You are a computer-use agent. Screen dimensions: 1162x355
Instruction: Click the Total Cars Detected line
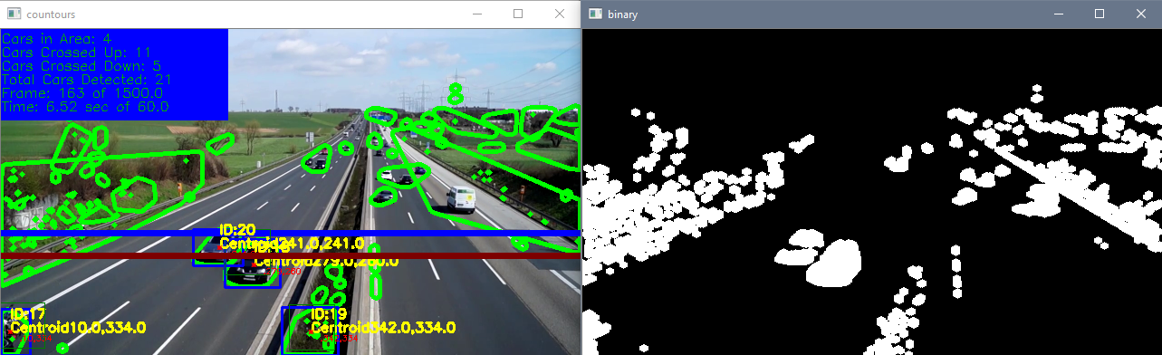coord(87,80)
